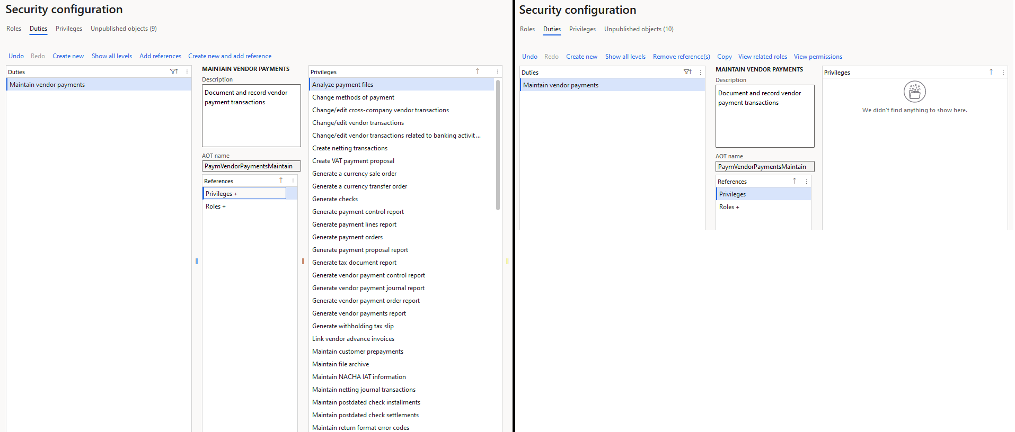Viewport: 1015px width, 432px height.
Task: Click the filter icon in left Duties header
Action: tap(174, 71)
